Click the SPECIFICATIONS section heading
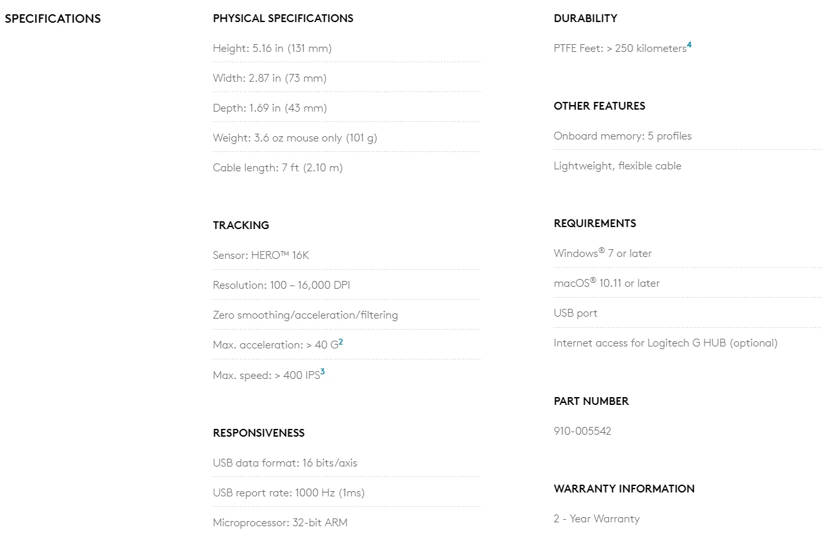The height and width of the screenshot is (534, 824). click(x=53, y=18)
